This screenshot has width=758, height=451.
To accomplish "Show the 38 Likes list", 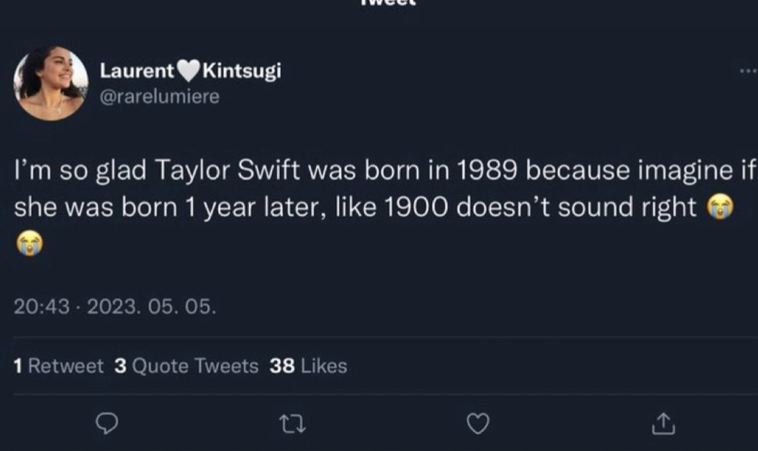I will click(x=308, y=366).
